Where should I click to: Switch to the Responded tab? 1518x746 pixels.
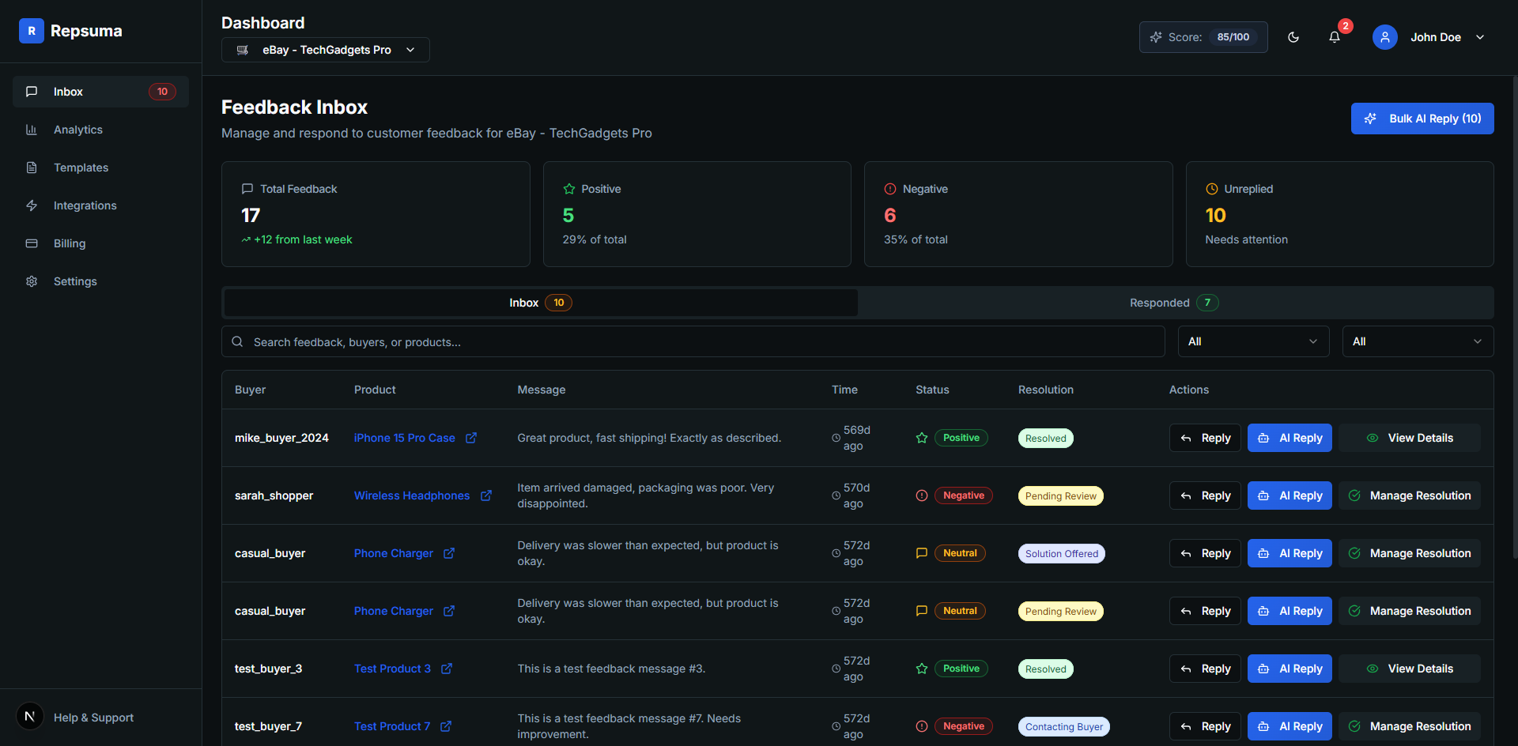click(1173, 303)
